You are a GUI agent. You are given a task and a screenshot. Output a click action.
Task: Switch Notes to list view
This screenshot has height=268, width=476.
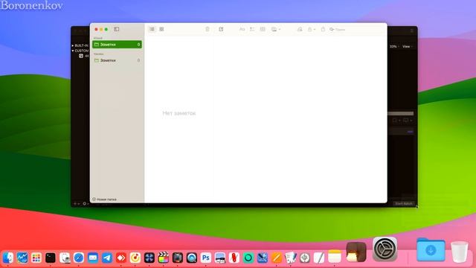pos(152,29)
